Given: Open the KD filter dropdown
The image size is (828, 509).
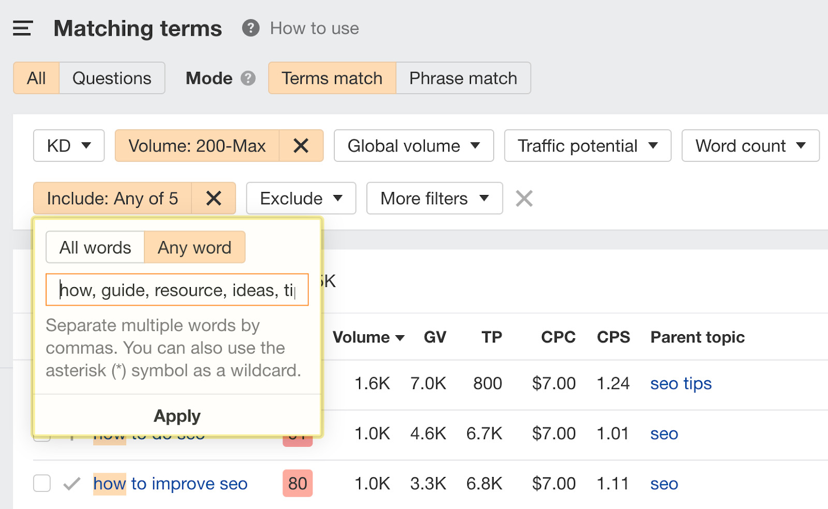Looking at the screenshot, I should pyautogui.click(x=68, y=145).
